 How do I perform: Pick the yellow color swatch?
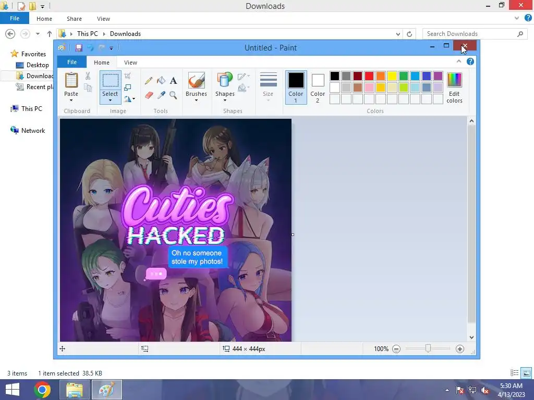click(x=392, y=76)
